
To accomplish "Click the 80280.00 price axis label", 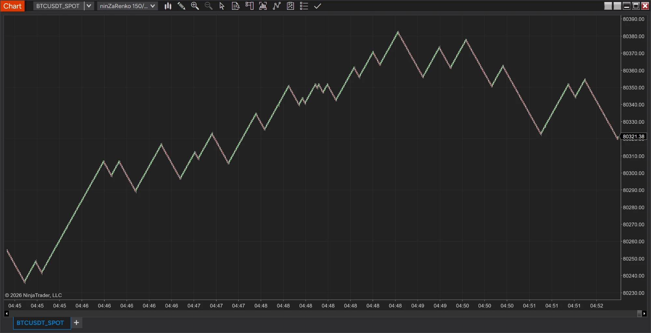I will (633, 207).
